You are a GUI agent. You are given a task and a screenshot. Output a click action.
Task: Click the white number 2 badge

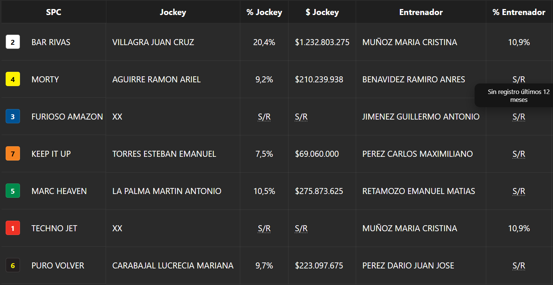[x=13, y=42]
